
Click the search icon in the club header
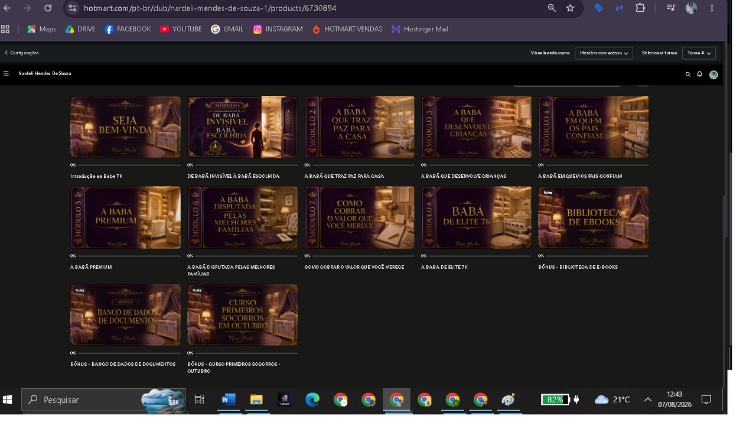[687, 74]
